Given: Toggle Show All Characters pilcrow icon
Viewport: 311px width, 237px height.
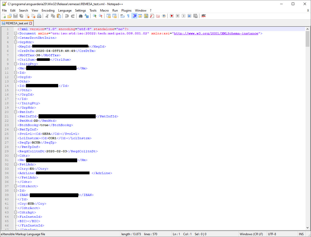Looking at the screenshot, I should (x=128, y=16).
